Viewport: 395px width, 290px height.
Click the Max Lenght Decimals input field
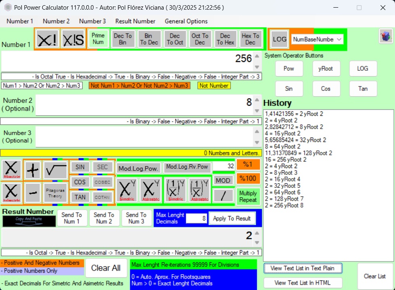pyautogui.click(x=196, y=218)
